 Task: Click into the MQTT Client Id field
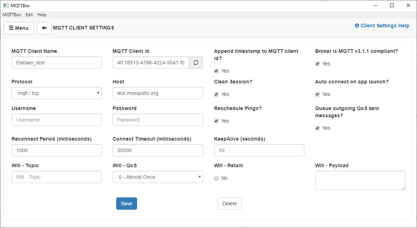(151, 63)
